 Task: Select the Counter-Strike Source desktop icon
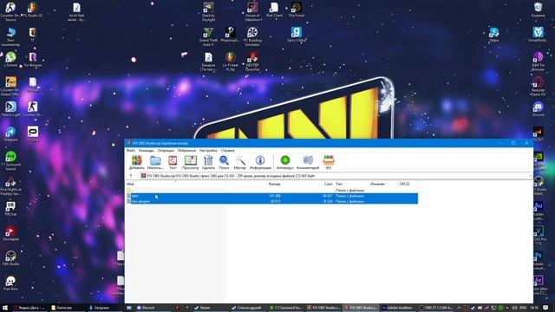tap(10, 11)
